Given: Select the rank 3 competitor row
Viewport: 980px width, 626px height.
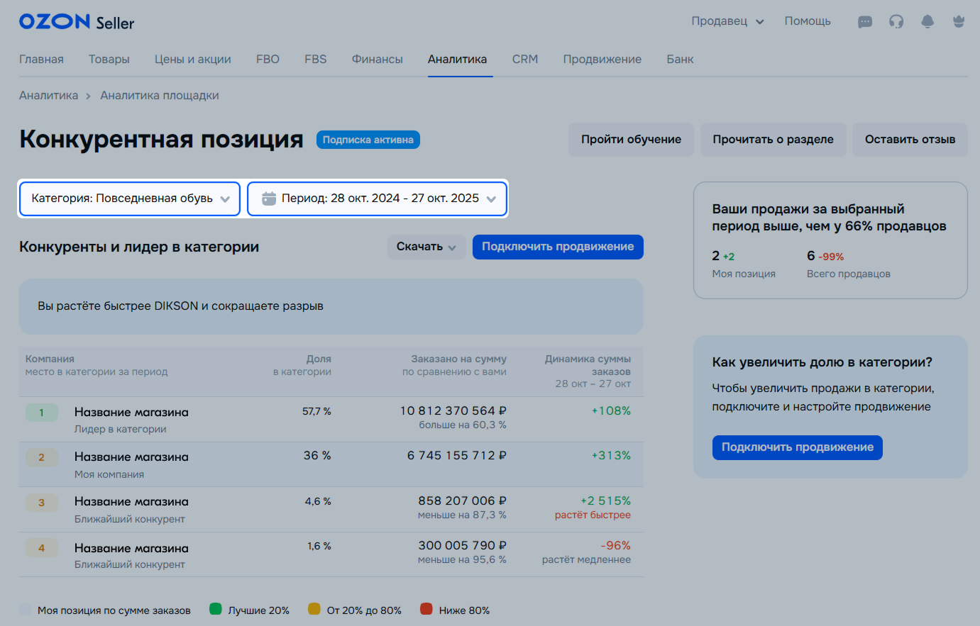Looking at the screenshot, I should click(x=331, y=509).
